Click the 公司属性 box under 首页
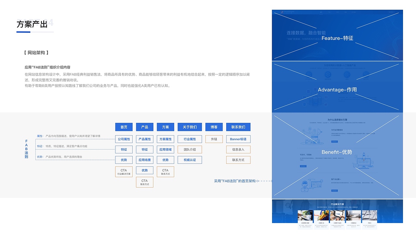The height and width of the screenshot is (234, 416). 123,139
